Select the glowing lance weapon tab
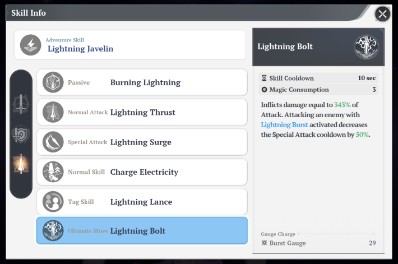This screenshot has width=398, height=264. click(x=21, y=164)
